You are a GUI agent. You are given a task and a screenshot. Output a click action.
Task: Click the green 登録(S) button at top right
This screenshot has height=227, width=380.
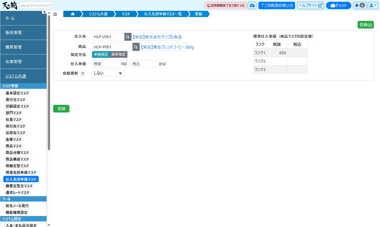[x=366, y=25]
